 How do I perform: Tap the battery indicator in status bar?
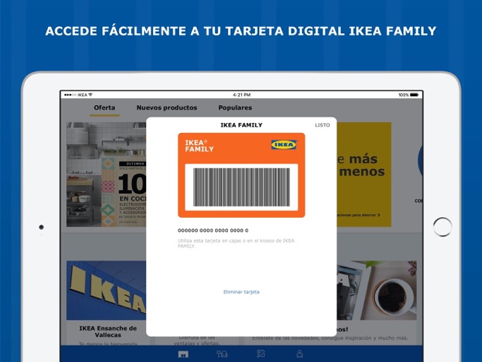414,95
